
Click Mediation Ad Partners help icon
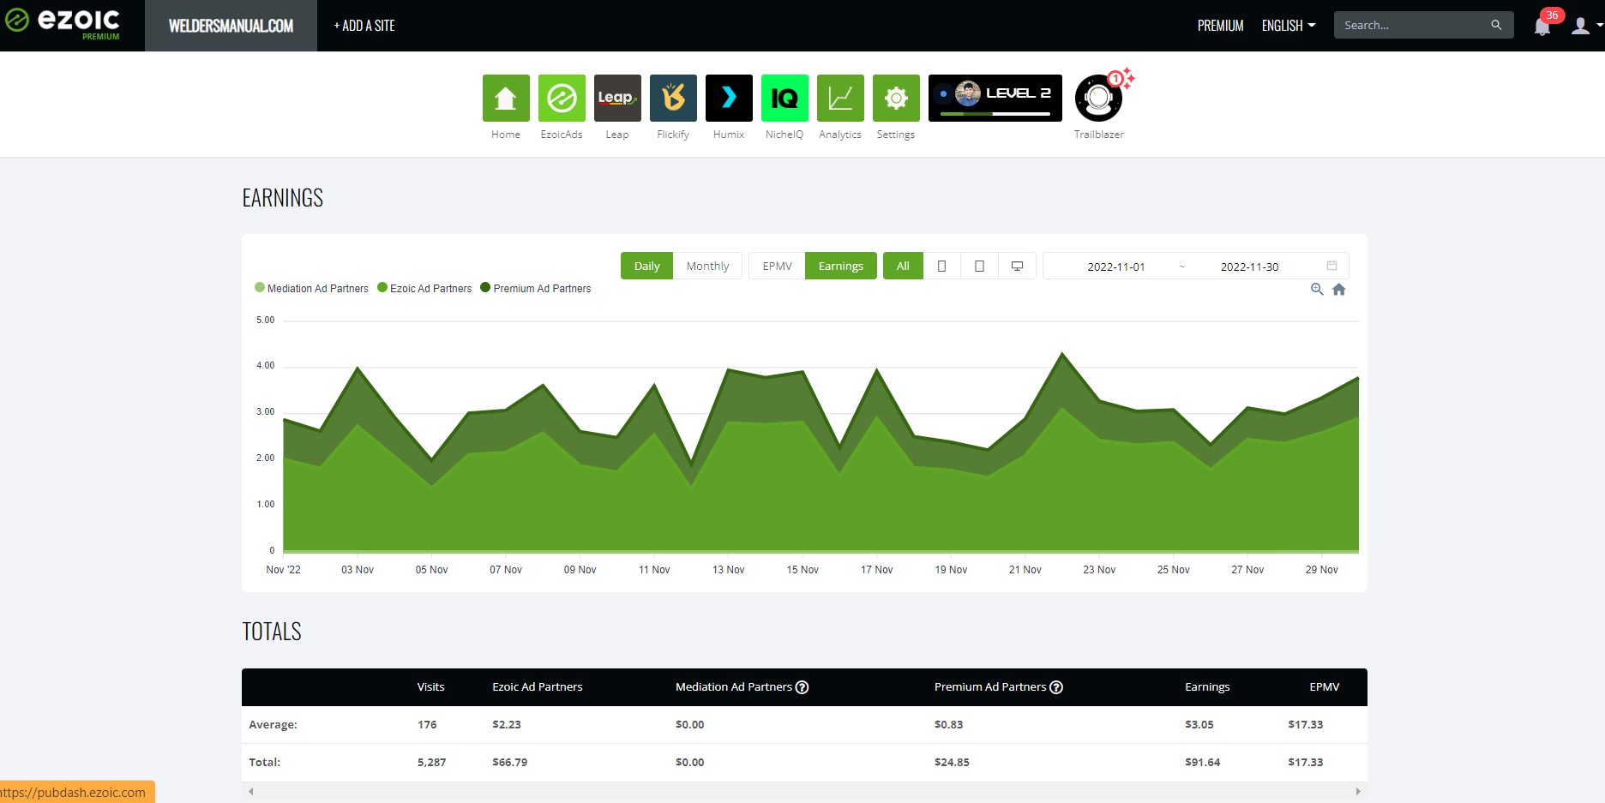point(802,687)
